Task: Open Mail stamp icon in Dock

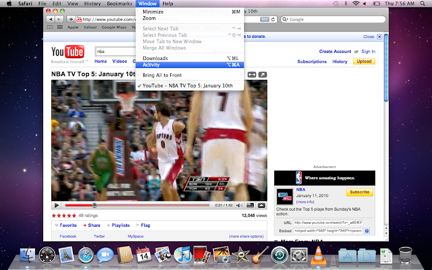Action: tap(66, 254)
